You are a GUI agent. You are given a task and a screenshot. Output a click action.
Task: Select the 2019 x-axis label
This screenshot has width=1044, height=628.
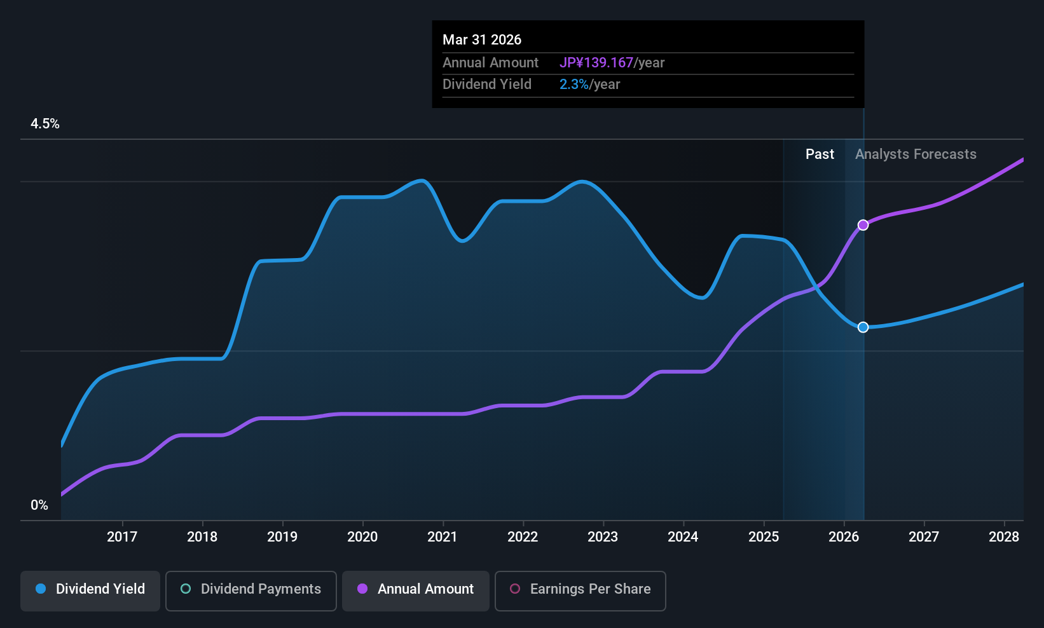282,536
